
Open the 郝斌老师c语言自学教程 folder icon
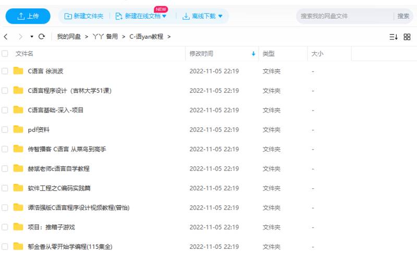coord(18,168)
